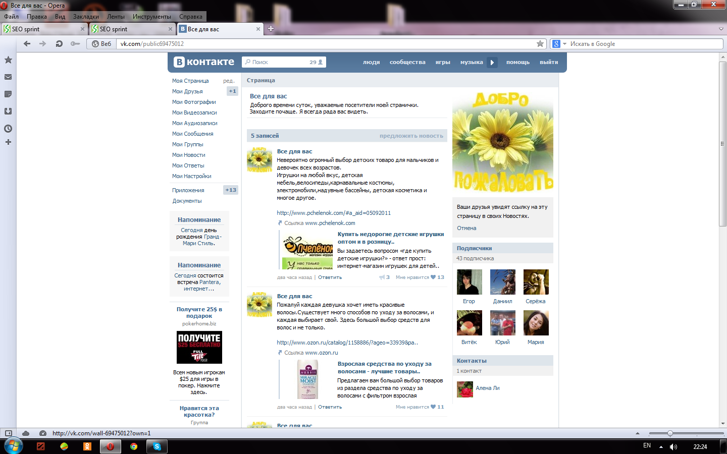727x454 pixels.
Task: Open the Notes panel in Opera sidebar
Action: (8, 94)
